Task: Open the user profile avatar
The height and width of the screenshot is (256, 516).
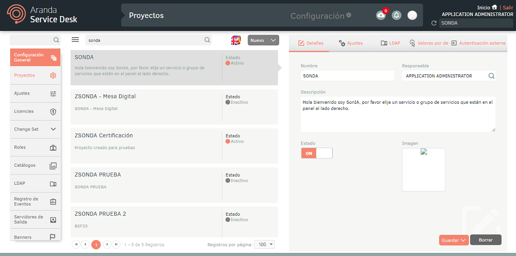Action: [412, 15]
